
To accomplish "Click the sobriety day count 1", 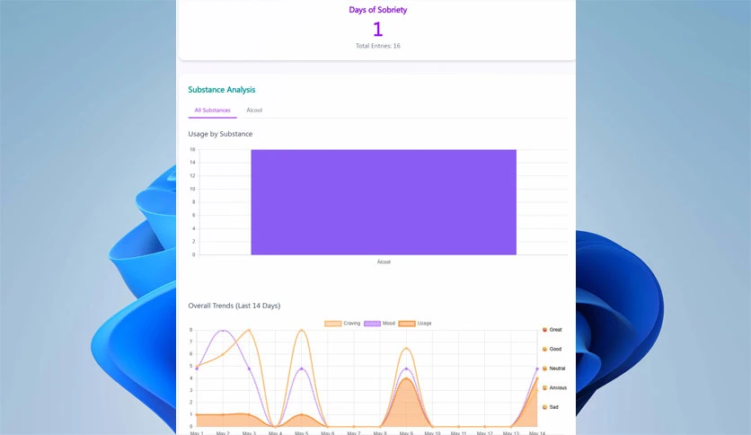I will 378,30.
